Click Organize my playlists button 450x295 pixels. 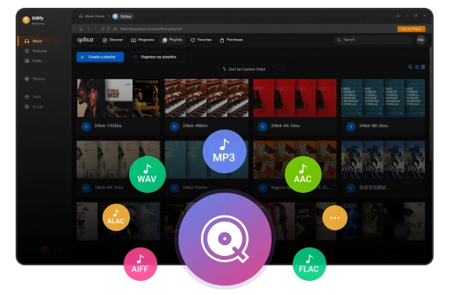click(x=157, y=57)
